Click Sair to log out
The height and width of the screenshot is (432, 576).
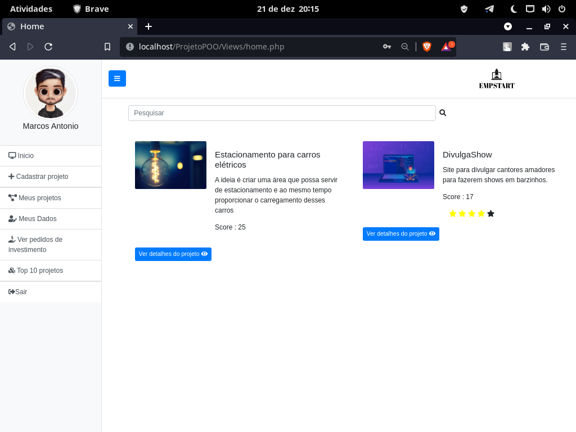[x=51, y=292]
